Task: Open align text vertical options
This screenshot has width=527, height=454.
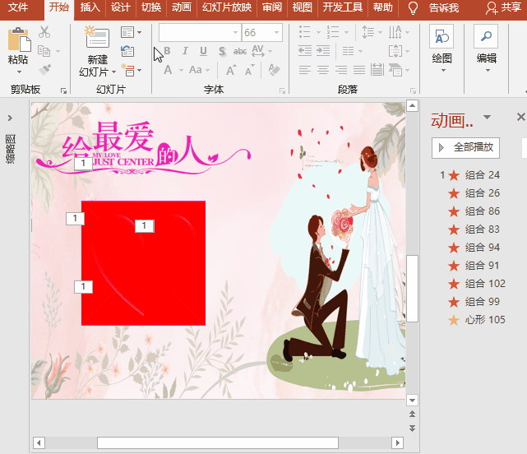Action: 395,51
